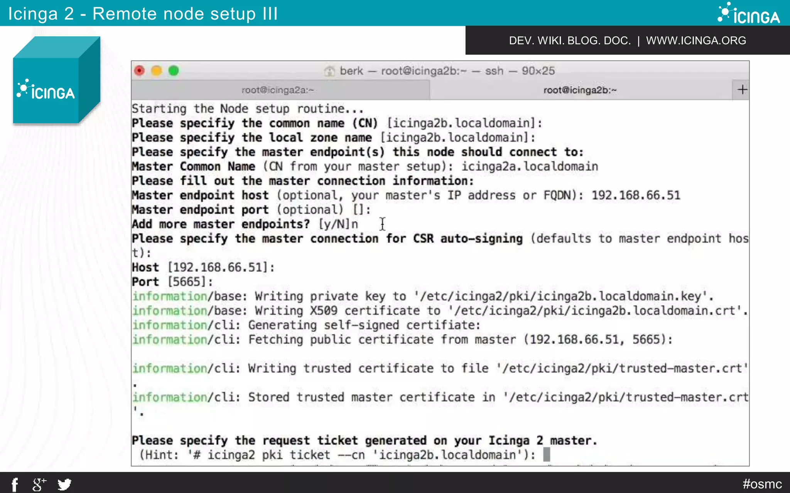Click the Twitter bird icon in footer
The width and height of the screenshot is (790, 493).
pyautogui.click(x=64, y=484)
